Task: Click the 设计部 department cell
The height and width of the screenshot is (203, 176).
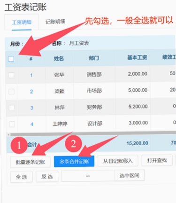Action: click(x=95, y=124)
